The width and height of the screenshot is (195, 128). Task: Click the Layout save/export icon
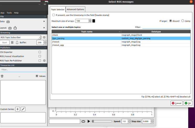(x=15, y=28)
